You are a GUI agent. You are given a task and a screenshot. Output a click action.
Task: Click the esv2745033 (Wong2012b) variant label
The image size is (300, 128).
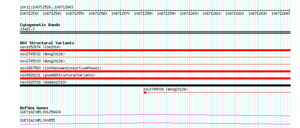42,61
